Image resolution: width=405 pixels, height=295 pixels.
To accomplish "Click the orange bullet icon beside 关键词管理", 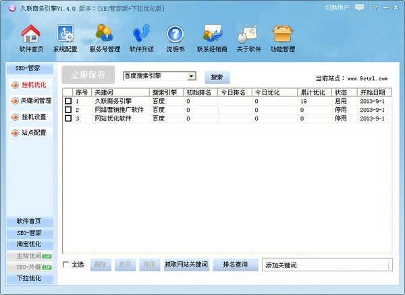I will click(15, 101).
